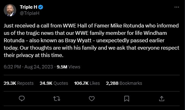Click the Mike Rotunda mention in tweet
185x110 pixels.
(127, 26)
